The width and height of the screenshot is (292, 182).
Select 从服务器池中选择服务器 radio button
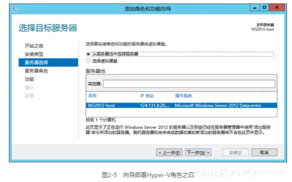click(x=88, y=54)
